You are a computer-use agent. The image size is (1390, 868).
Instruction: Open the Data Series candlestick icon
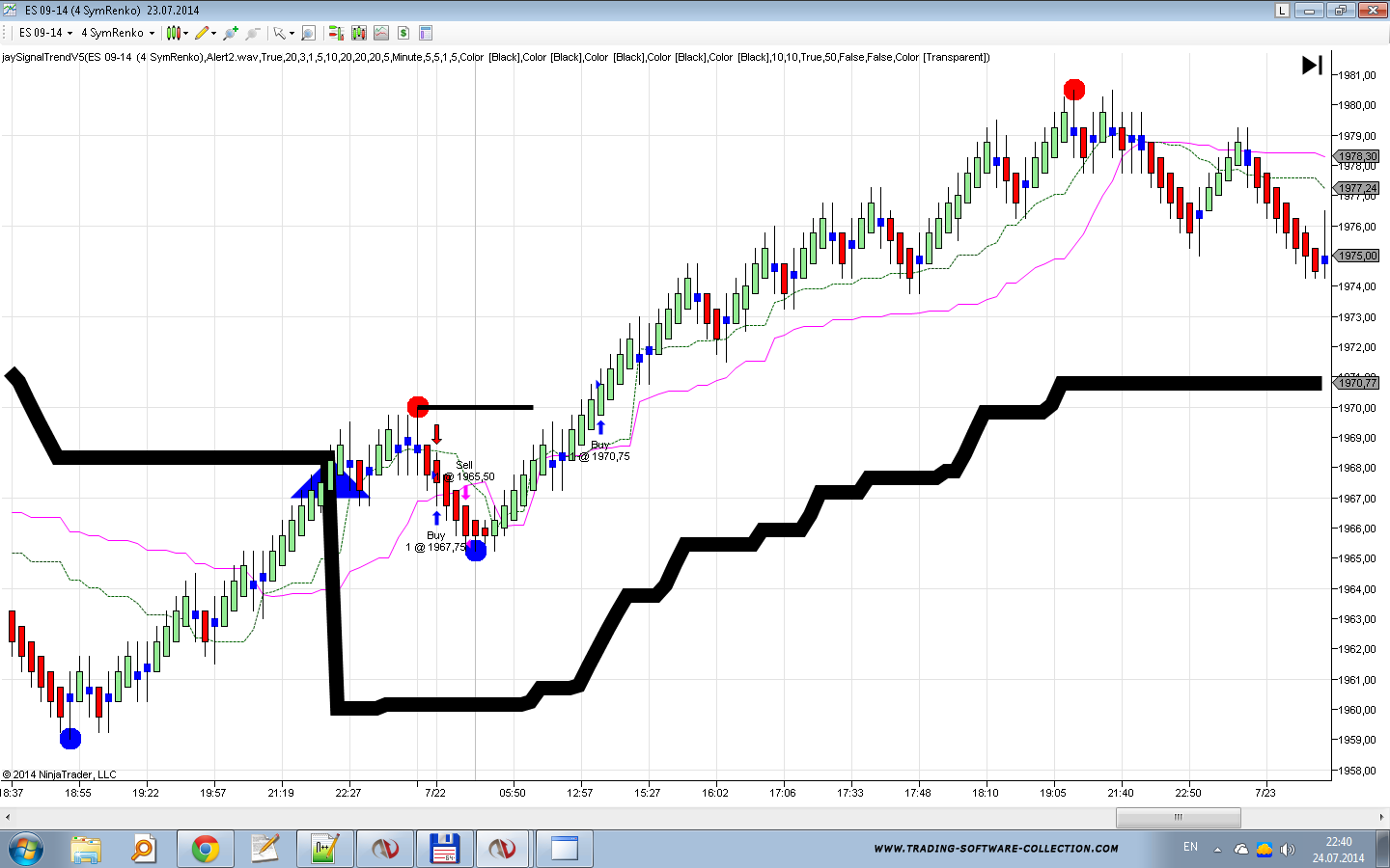359,33
